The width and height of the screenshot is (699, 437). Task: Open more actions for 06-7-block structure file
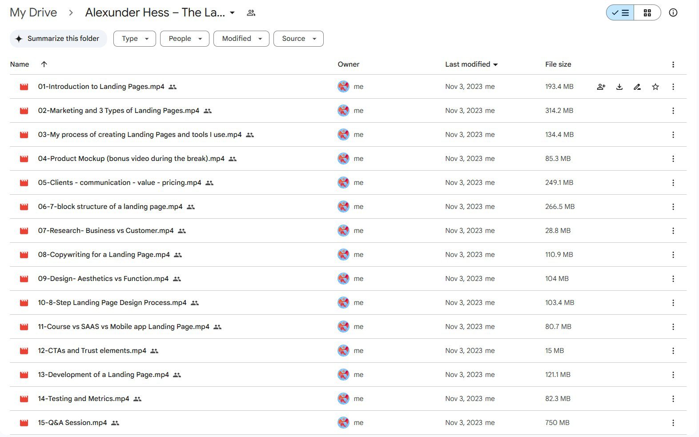pyautogui.click(x=673, y=207)
